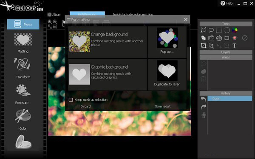Select the Transform tool icon
The height and width of the screenshot is (159, 255).
(x=22, y=64)
